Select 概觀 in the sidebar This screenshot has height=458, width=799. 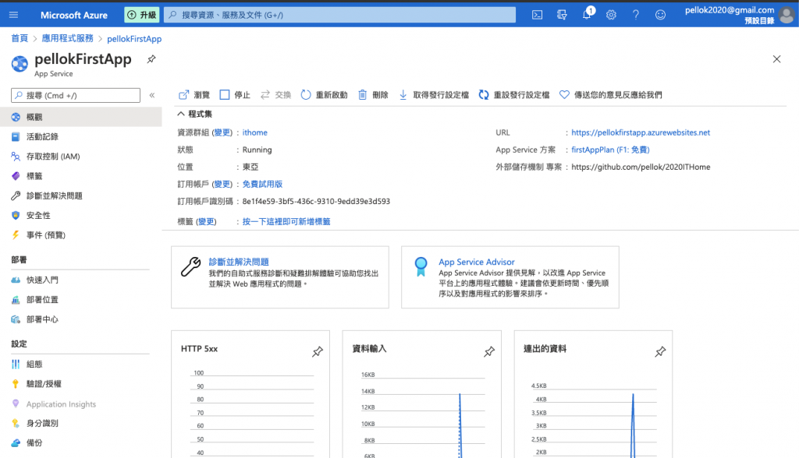click(81, 117)
